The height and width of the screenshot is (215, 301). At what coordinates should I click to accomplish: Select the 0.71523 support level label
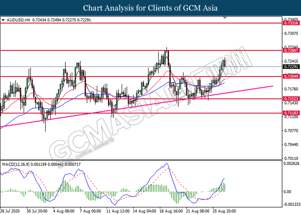coord(291,98)
